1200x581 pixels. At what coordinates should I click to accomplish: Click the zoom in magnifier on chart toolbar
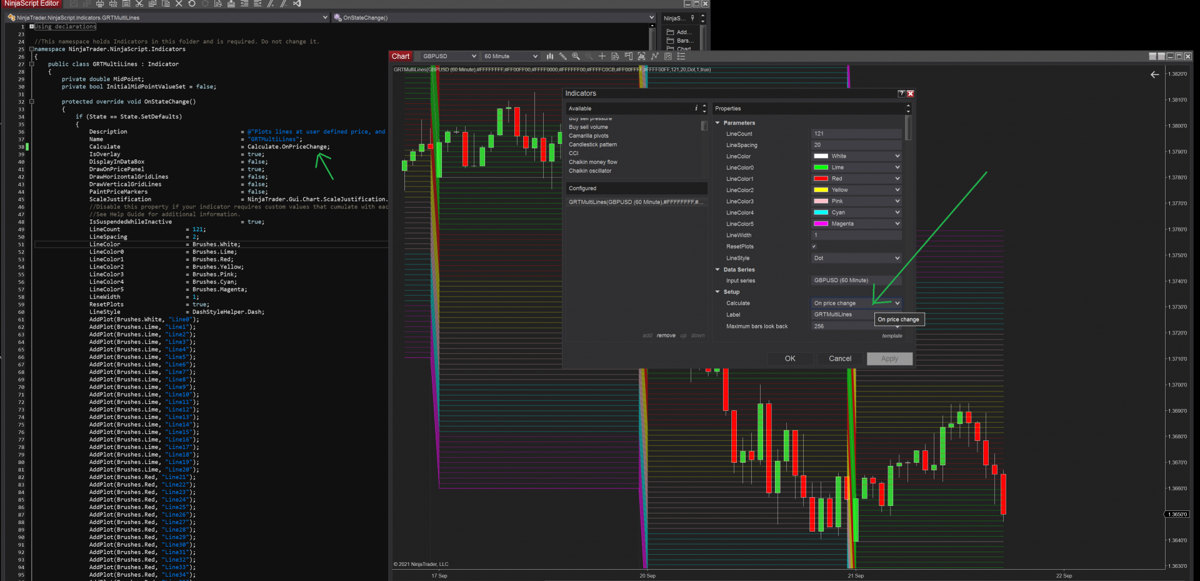point(576,56)
